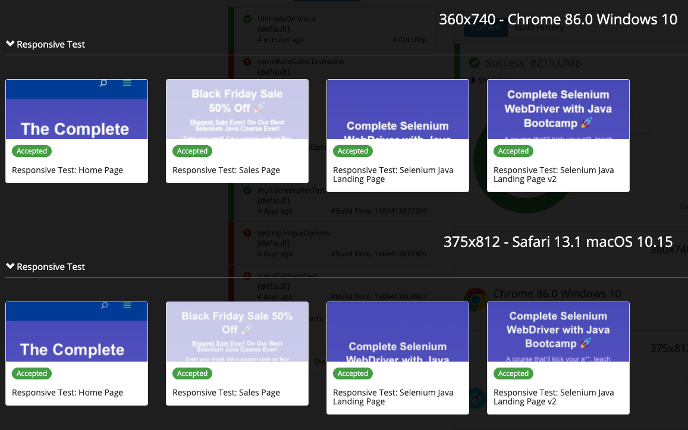Collapse the Responsive Test section for Safari 13.1

(x=11, y=266)
